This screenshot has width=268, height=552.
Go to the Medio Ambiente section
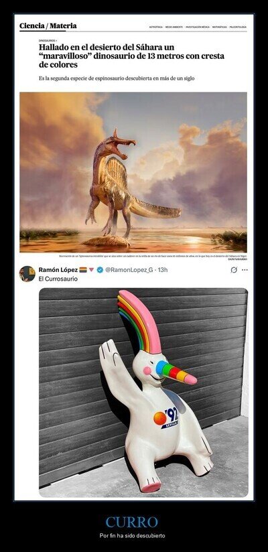click(174, 27)
